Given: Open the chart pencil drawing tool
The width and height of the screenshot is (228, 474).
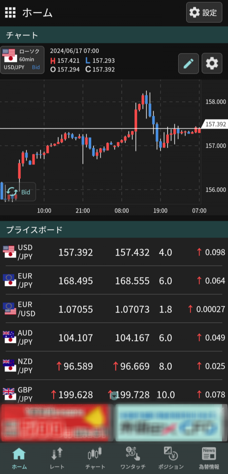Looking at the screenshot, I should click(188, 63).
